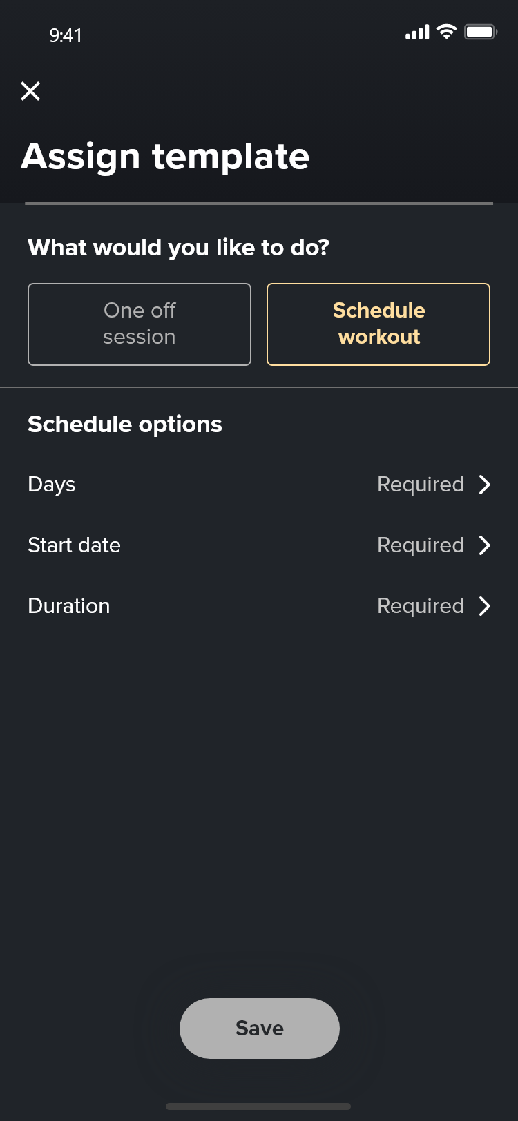Tap the Required value beside Start date
The height and width of the screenshot is (1121, 518).
point(421,545)
